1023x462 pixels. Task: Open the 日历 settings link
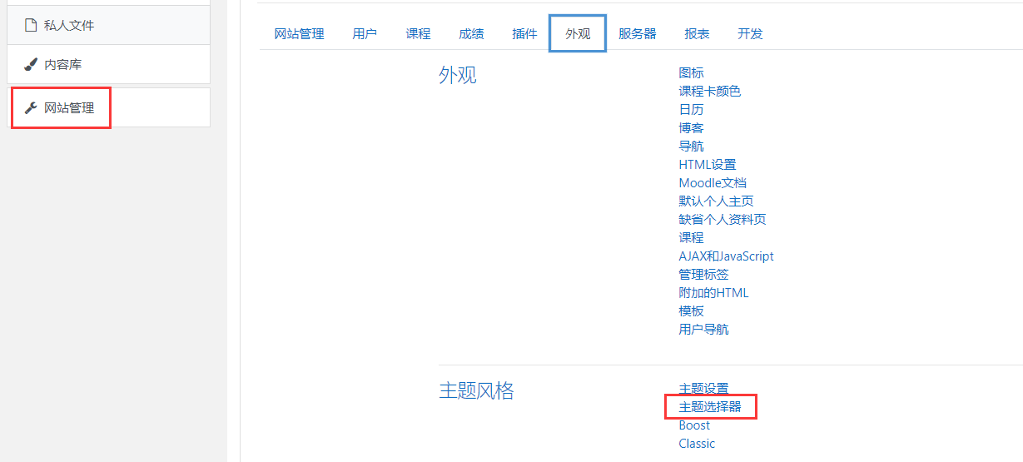click(x=691, y=110)
